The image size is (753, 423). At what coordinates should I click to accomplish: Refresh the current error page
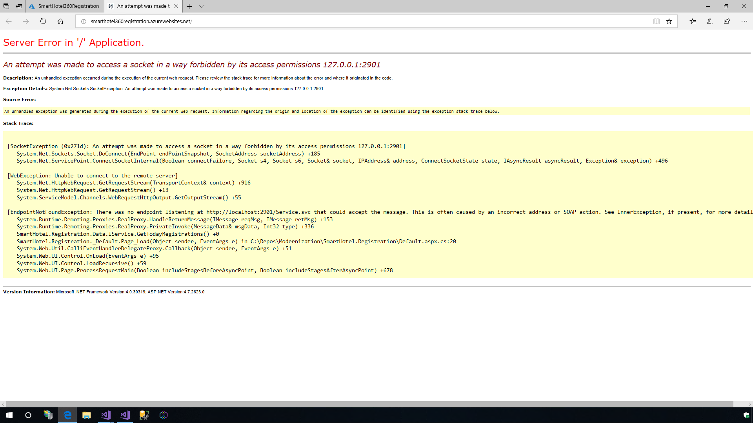point(43,22)
